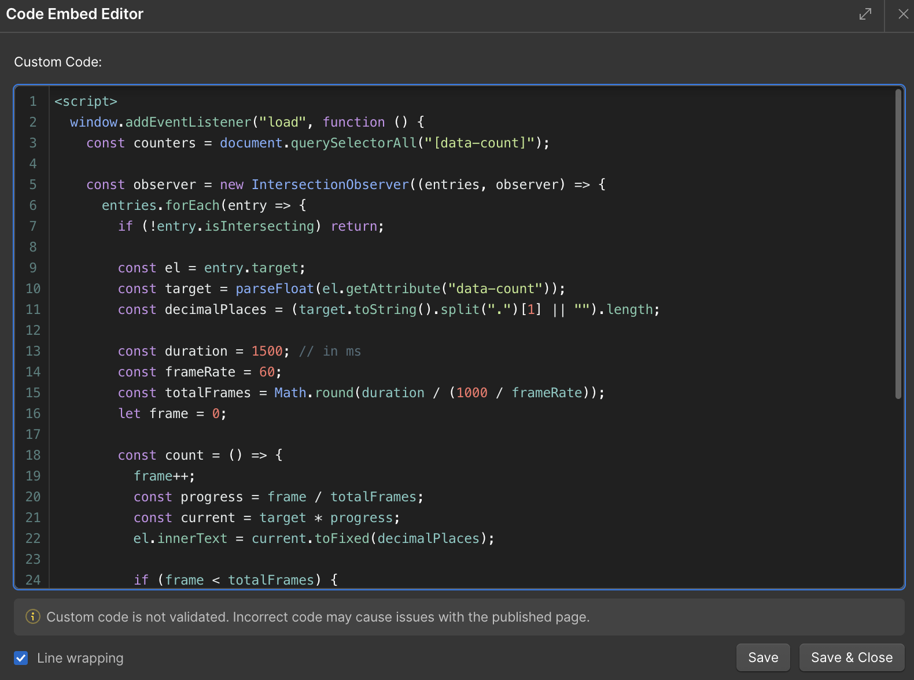Click "progress" declaration on line 20

(x=212, y=497)
